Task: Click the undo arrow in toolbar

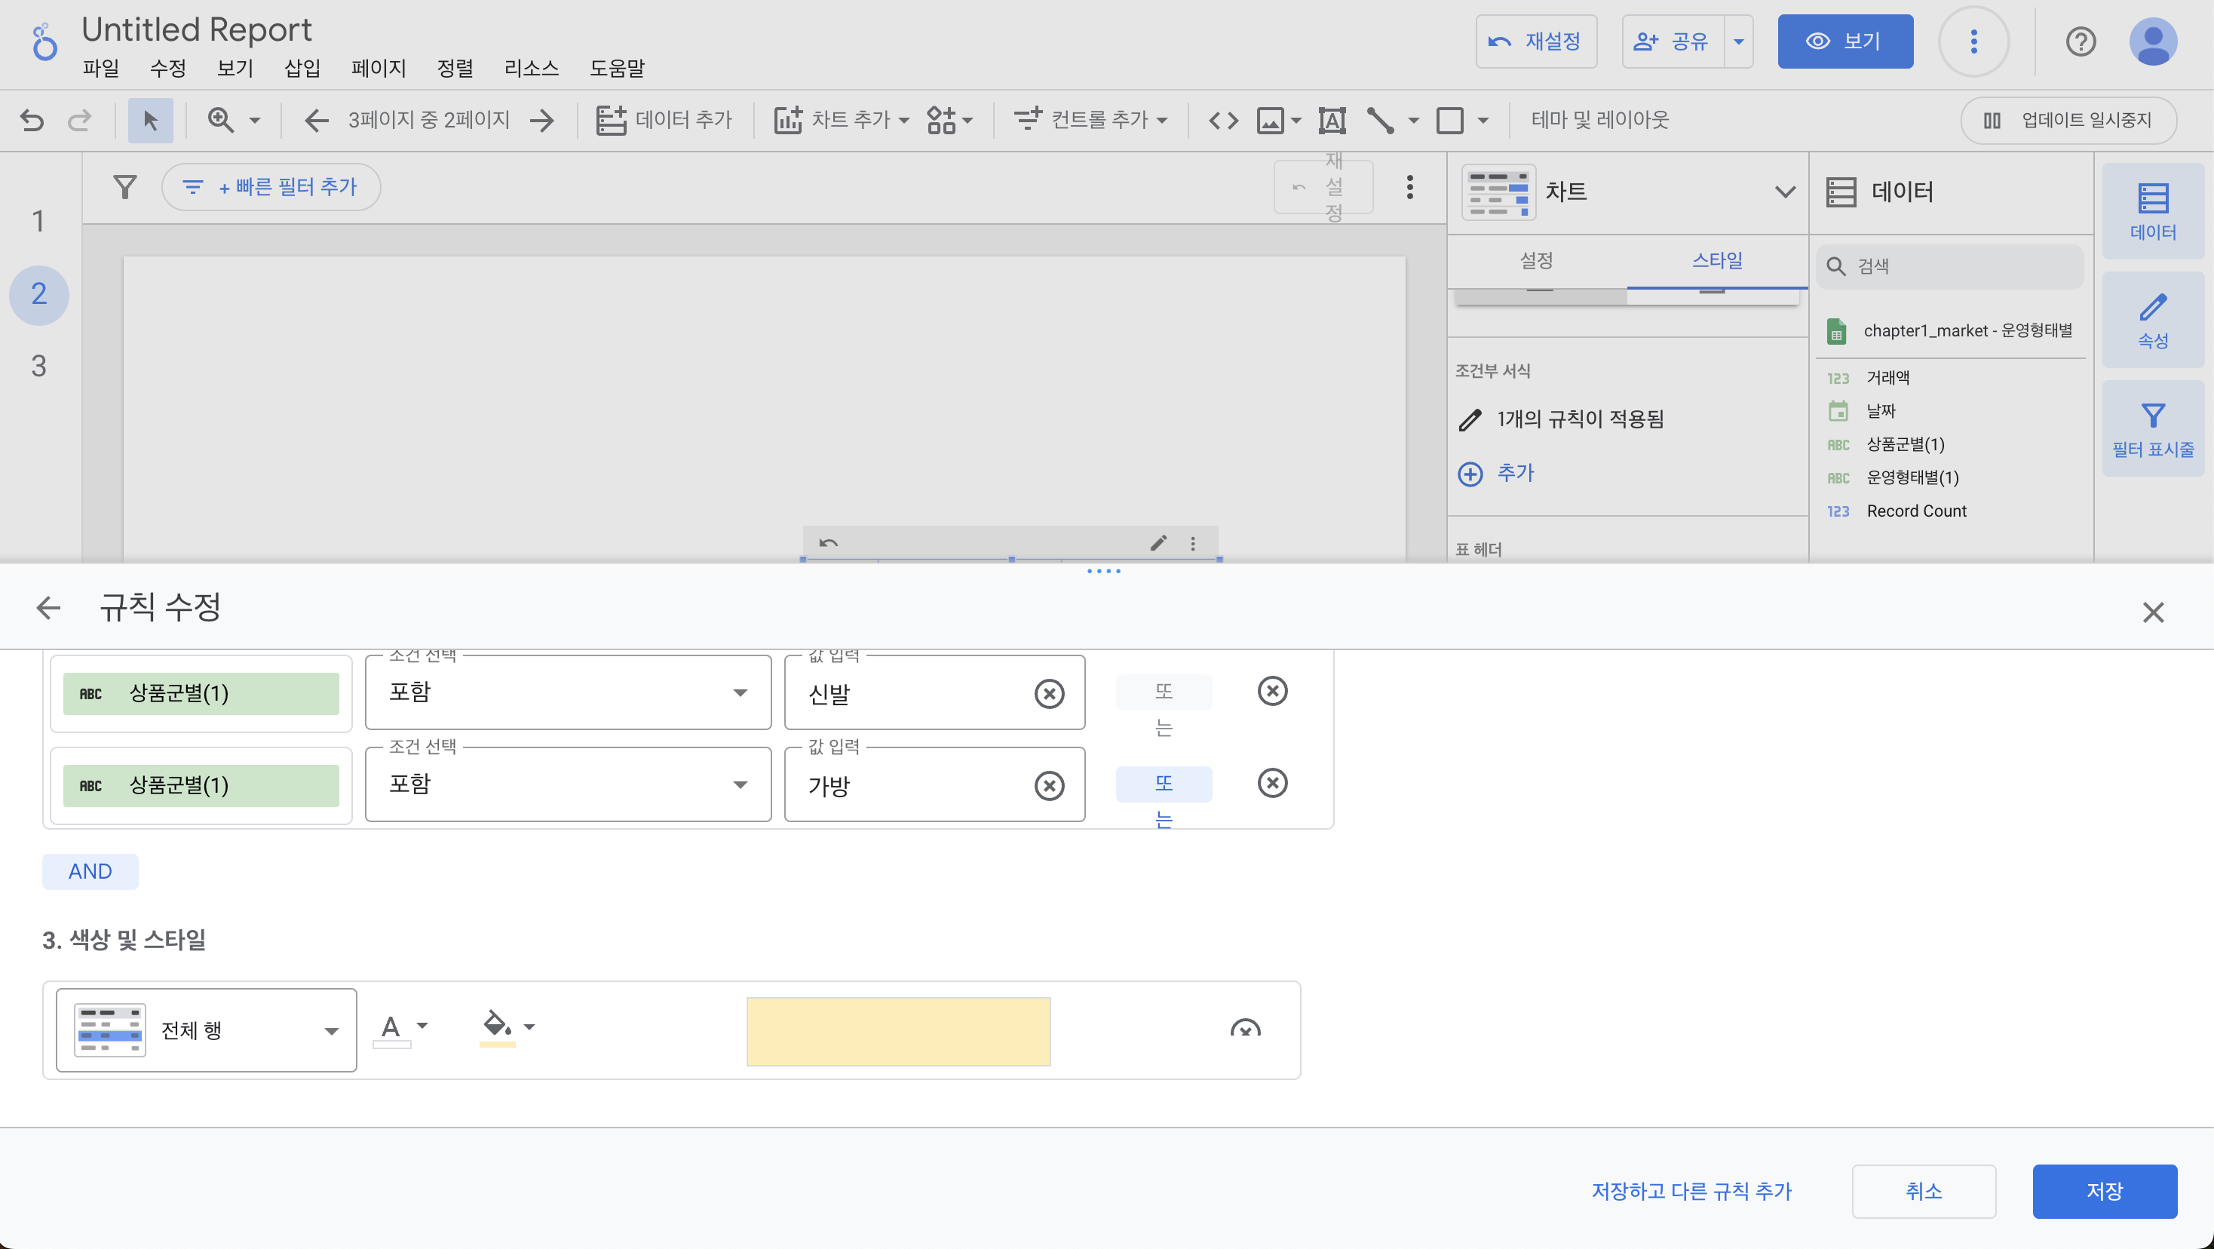Action: tap(32, 119)
